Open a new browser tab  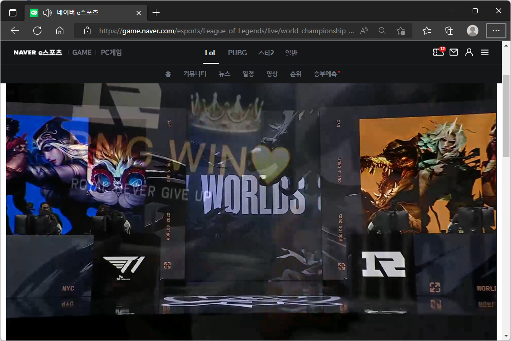(156, 13)
